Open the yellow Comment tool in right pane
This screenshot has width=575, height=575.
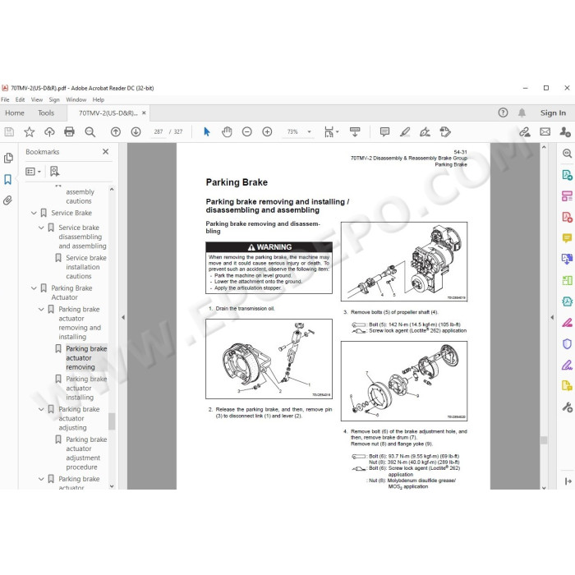(x=567, y=238)
